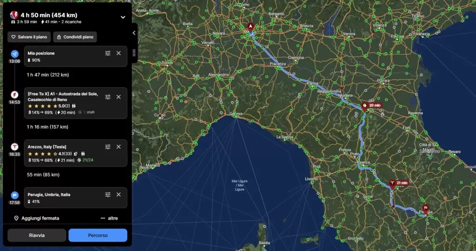Click the start location arrow icon
The width and height of the screenshot is (476, 251).
14,54
